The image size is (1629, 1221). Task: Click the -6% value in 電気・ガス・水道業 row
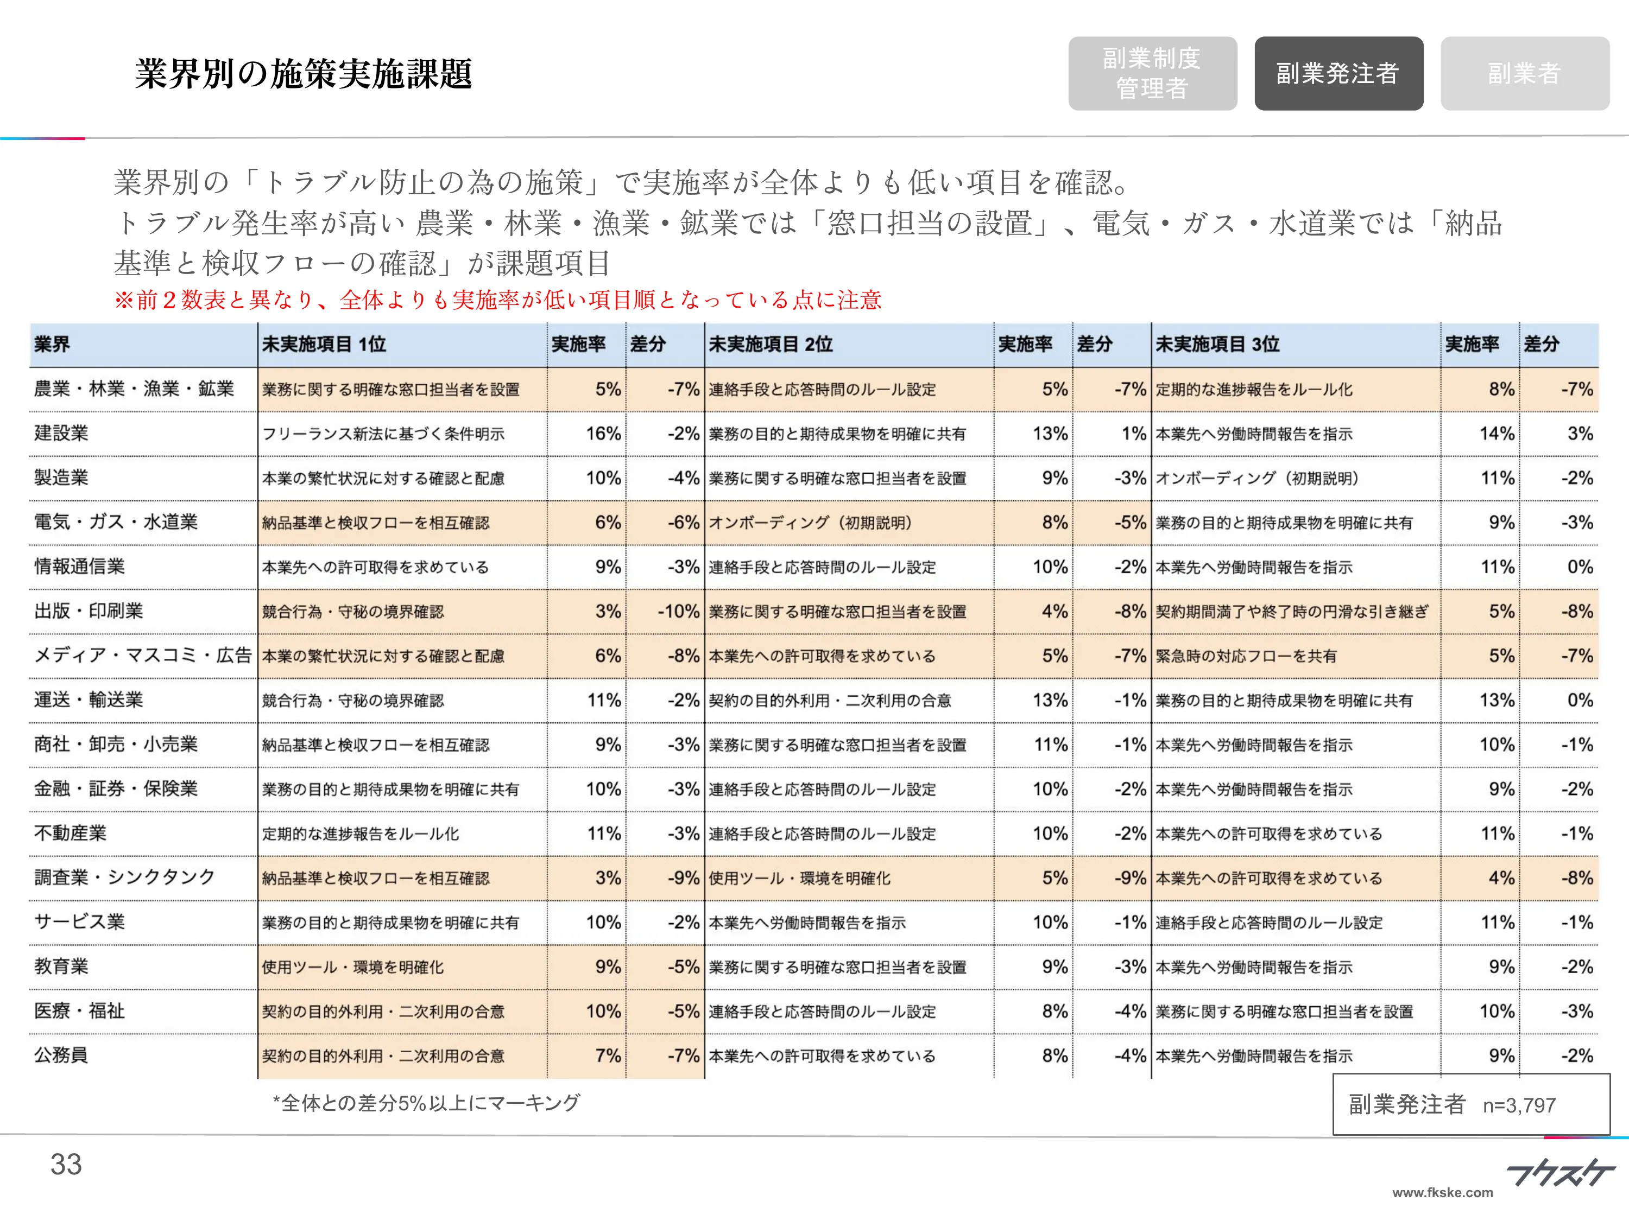[x=684, y=523]
